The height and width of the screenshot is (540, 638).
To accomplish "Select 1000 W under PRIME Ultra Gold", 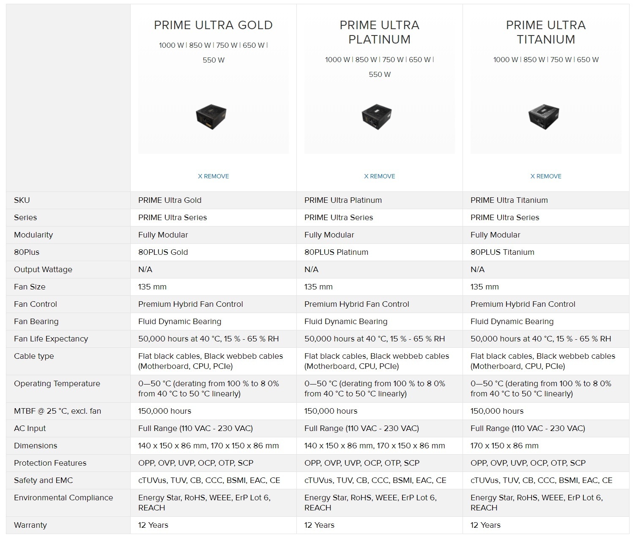I will [171, 46].
